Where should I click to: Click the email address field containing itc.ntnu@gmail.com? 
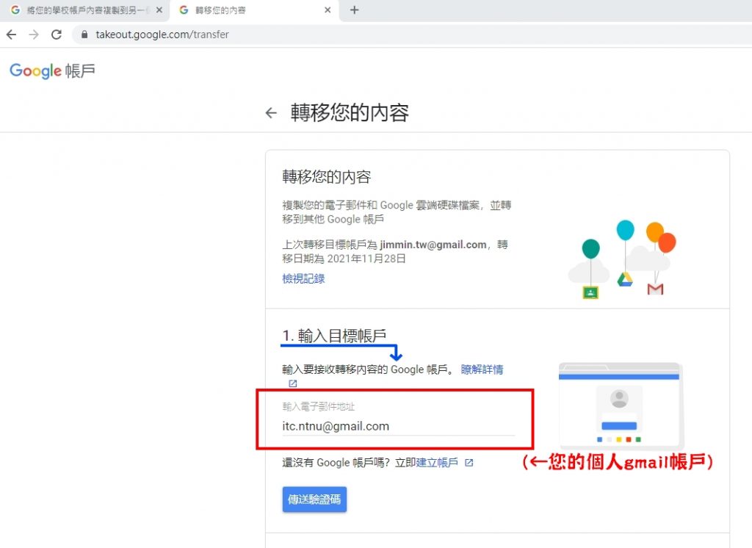tap(398, 426)
